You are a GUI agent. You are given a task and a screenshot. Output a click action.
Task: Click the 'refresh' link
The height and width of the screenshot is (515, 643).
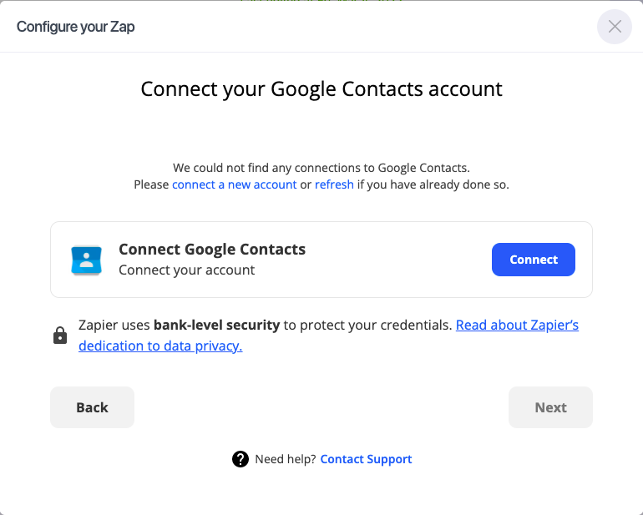point(334,184)
